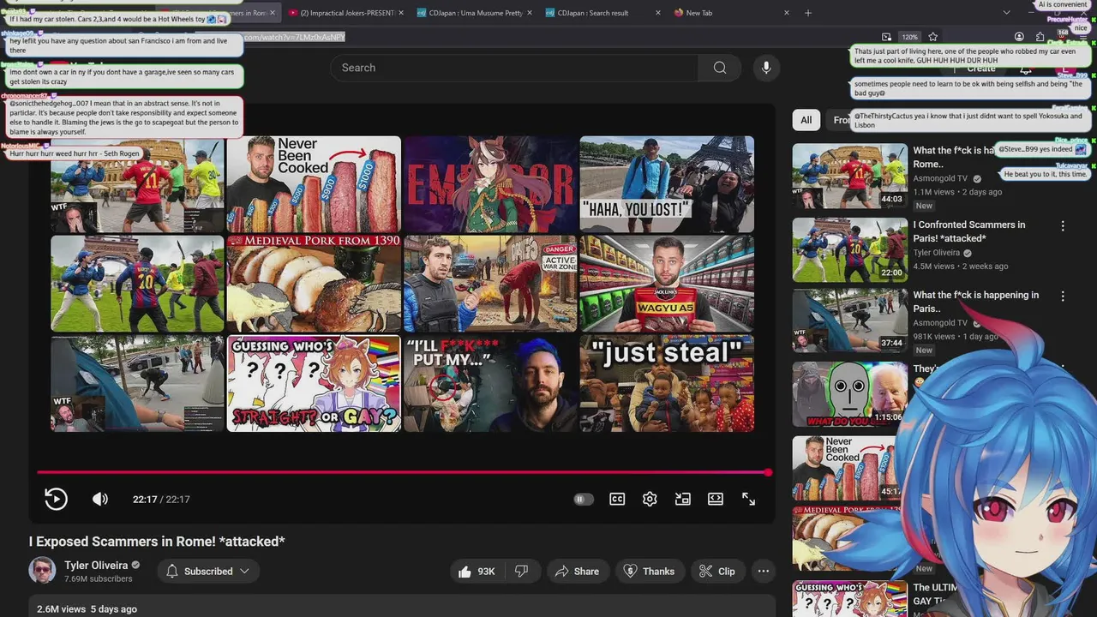Toggle the autoplay switch in player
Screen dimensions: 1097x617
tap(583, 499)
